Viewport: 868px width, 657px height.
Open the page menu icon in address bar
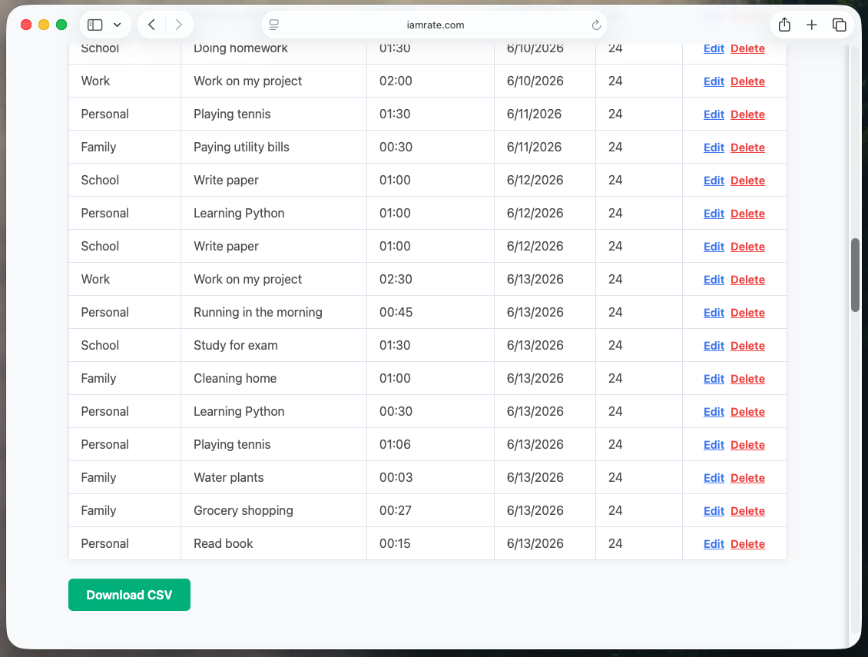pyautogui.click(x=274, y=25)
